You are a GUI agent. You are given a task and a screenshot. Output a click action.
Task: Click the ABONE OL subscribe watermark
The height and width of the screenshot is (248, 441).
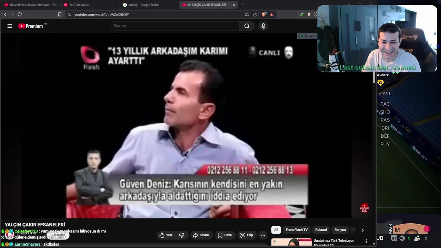click(x=364, y=208)
